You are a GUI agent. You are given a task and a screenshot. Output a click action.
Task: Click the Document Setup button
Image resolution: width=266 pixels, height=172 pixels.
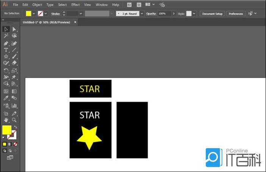212,14
